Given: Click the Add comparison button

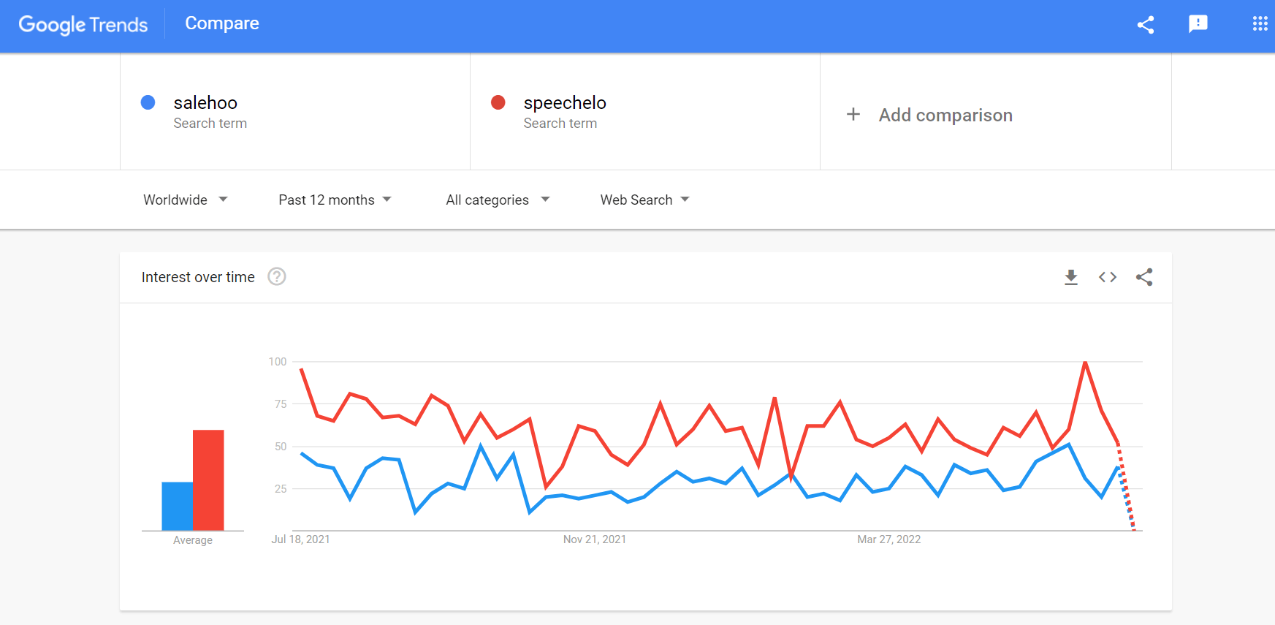Looking at the screenshot, I should coord(929,115).
